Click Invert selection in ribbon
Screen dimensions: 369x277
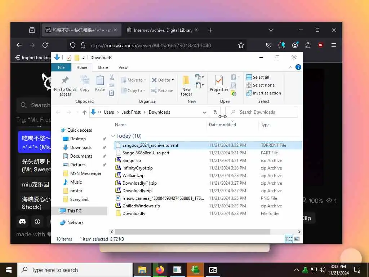click(263, 93)
